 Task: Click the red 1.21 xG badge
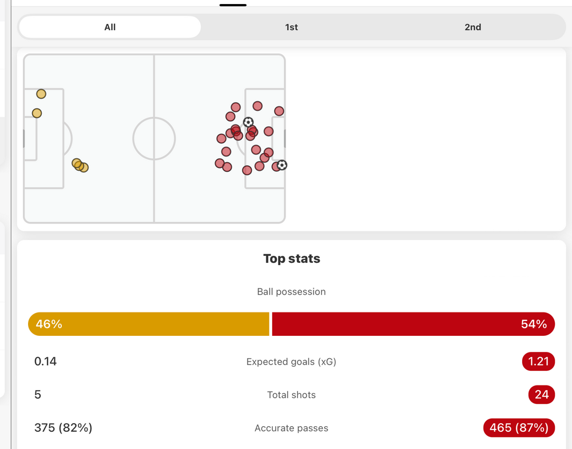point(538,362)
